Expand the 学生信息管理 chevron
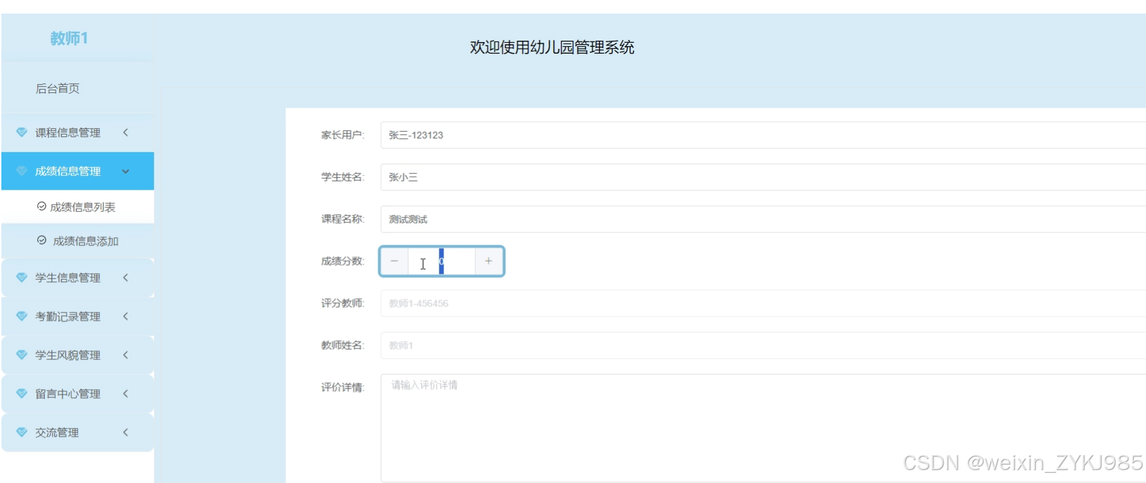 pos(126,278)
